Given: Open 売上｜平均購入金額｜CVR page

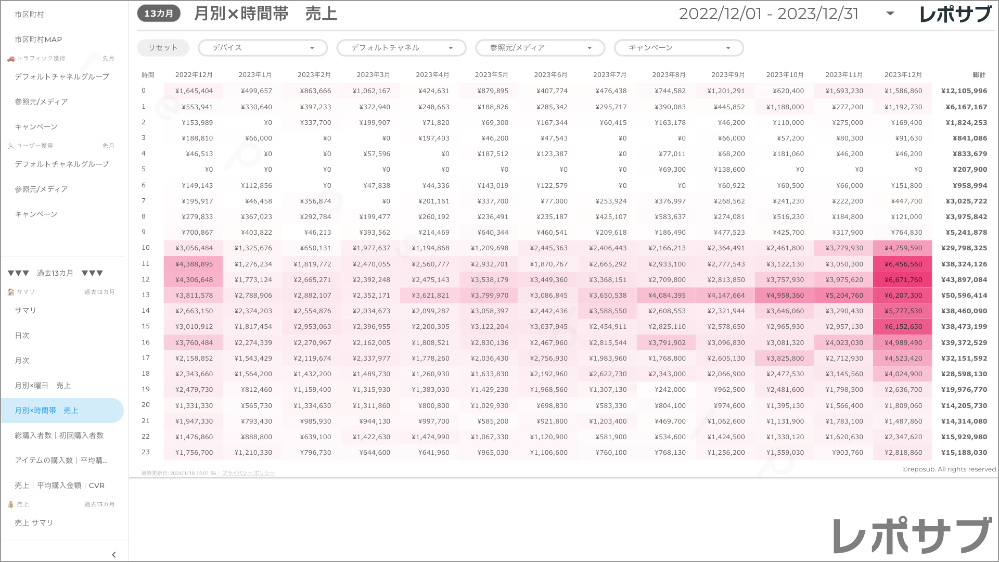Looking at the screenshot, I should [x=60, y=486].
